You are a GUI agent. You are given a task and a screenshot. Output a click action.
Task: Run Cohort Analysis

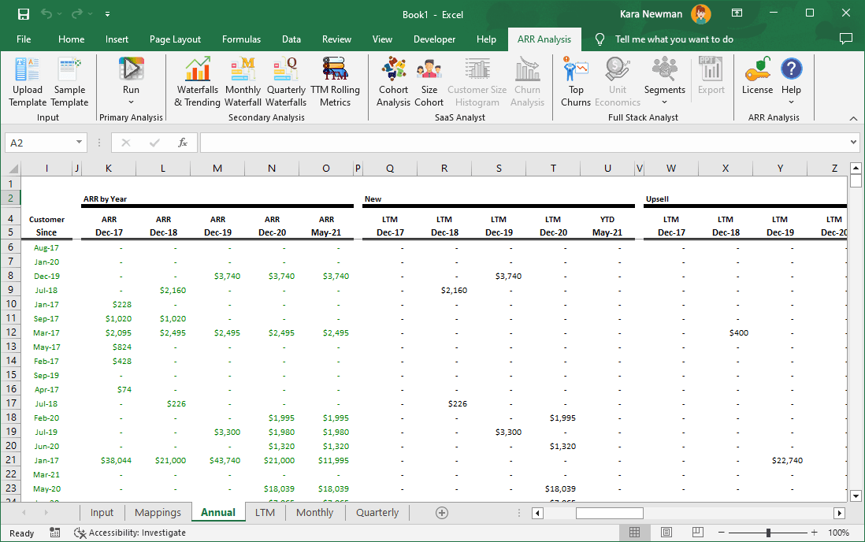393,79
